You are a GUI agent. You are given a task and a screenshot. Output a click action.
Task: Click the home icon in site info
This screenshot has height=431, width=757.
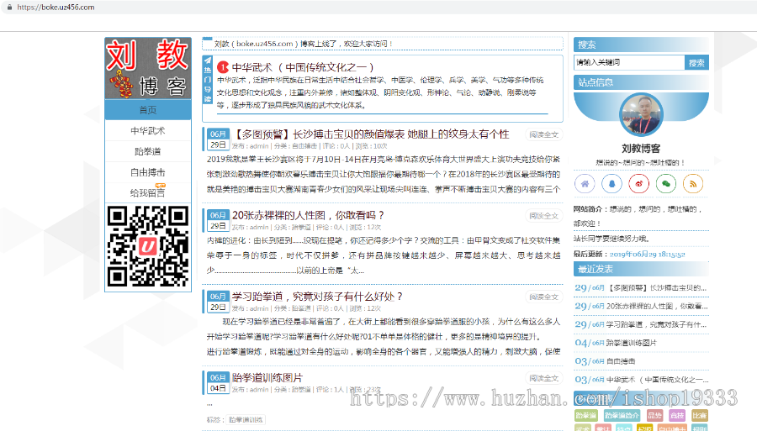tap(585, 184)
